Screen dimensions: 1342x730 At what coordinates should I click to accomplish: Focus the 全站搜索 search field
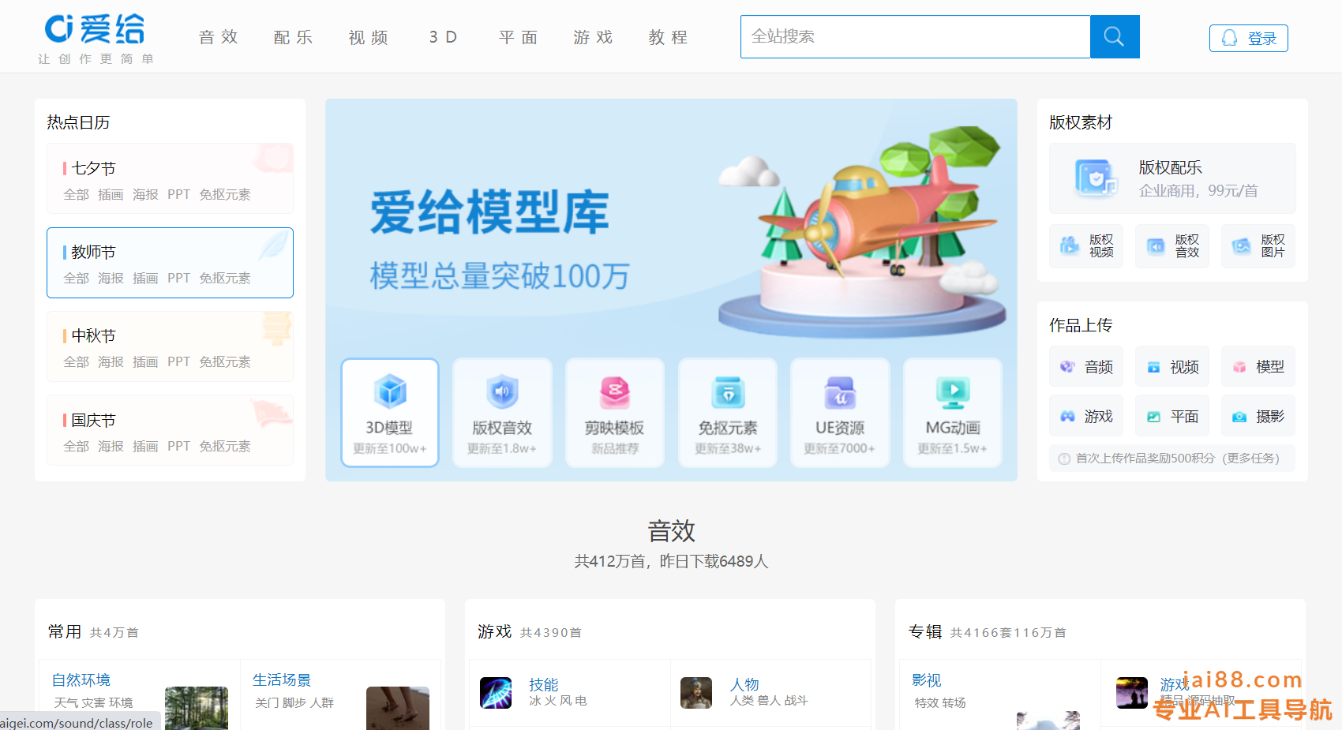916,36
